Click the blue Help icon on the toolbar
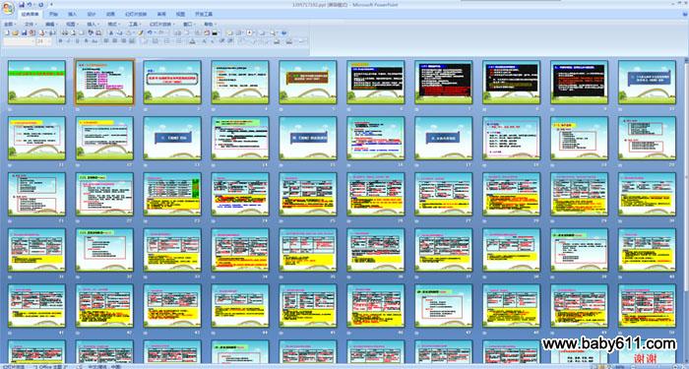The image size is (689, 369). (283, 32)
